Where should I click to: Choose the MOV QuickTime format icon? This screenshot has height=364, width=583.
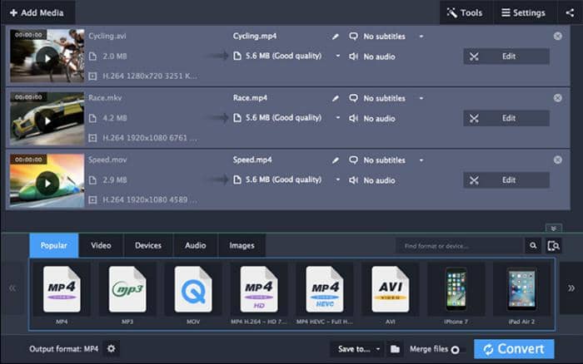(192, 289)
